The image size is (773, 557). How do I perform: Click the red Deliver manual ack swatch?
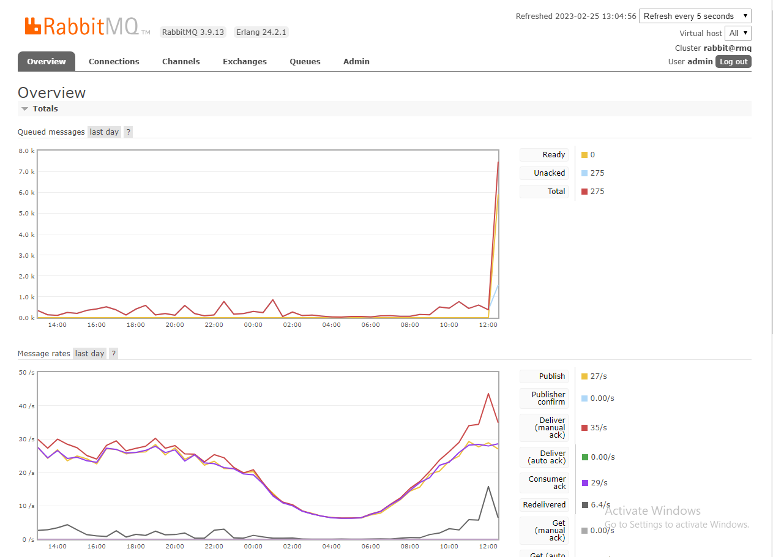[584, 428]
